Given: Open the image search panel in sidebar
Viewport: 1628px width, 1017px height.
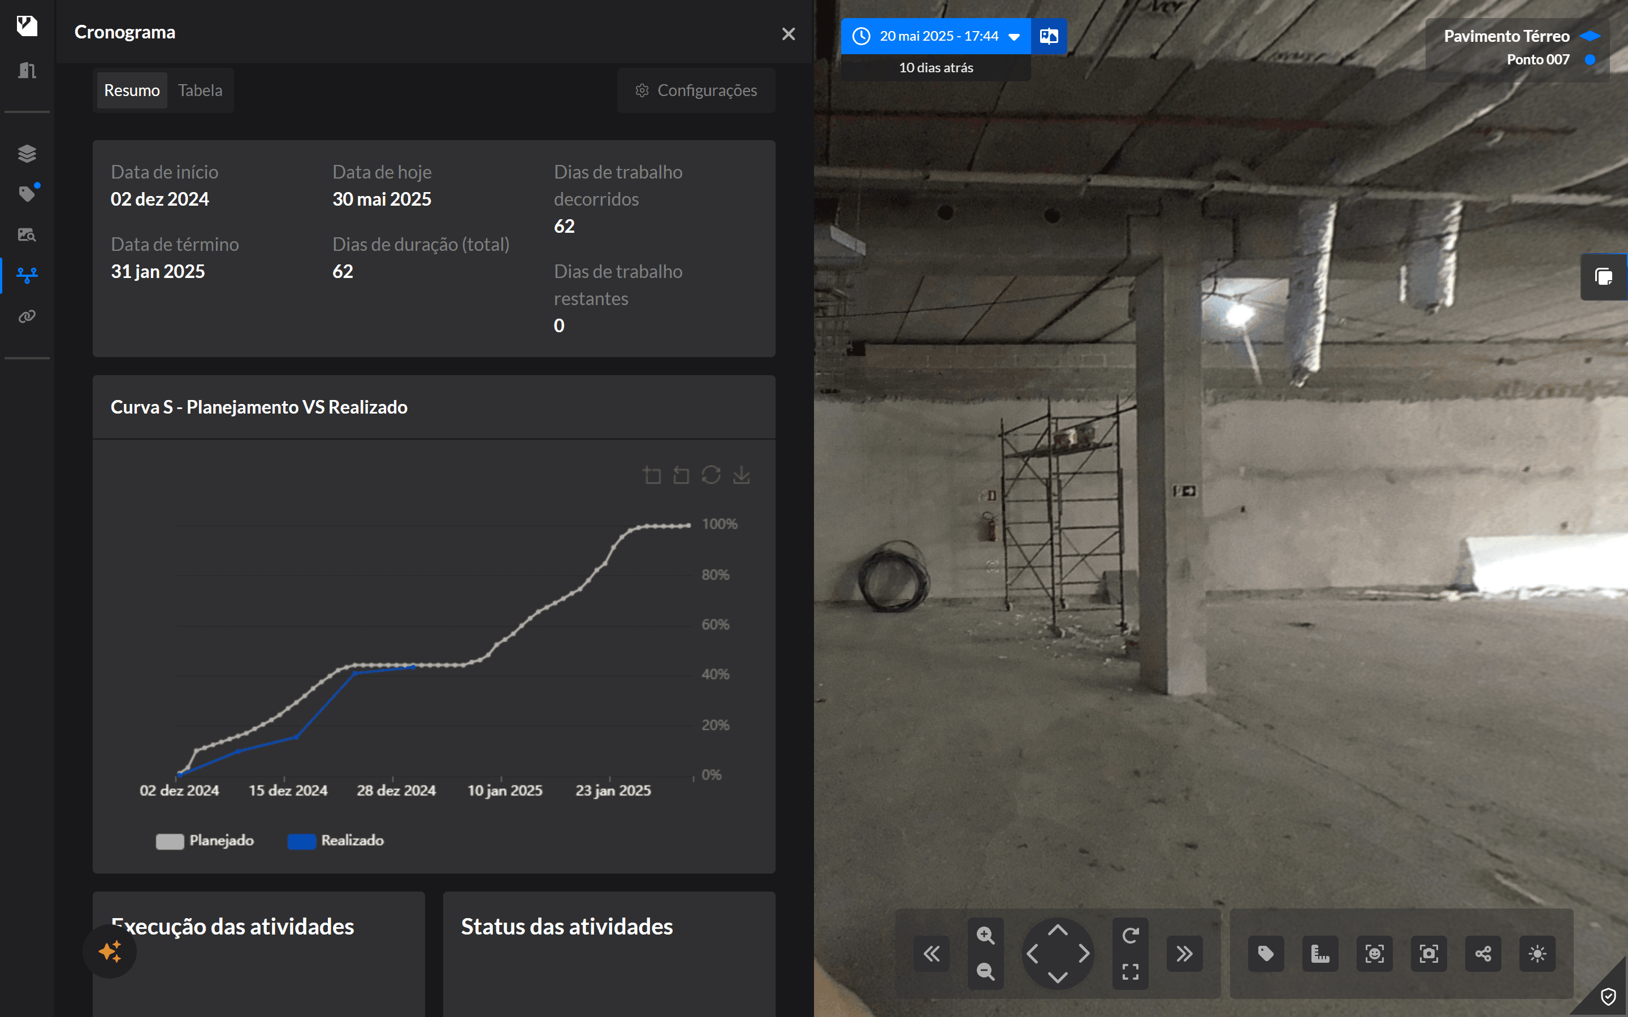Looking at the screenshot, I should [x=27, y=234].
